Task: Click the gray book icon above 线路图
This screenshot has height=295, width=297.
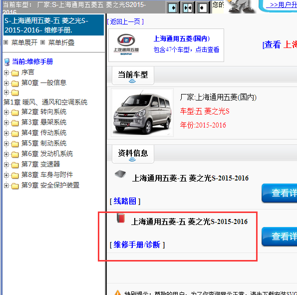Action: pos(120,174)
